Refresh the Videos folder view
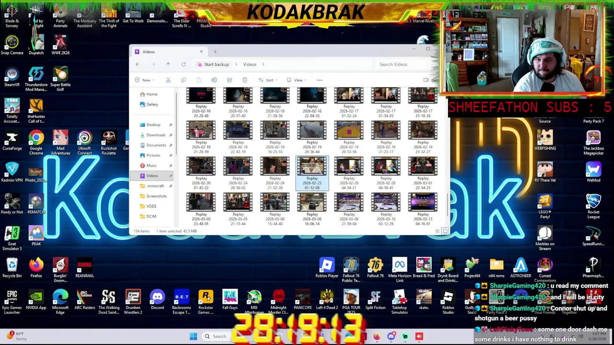Image resolution: width=614 pixels, height=345 pixels. pos(183,64)
